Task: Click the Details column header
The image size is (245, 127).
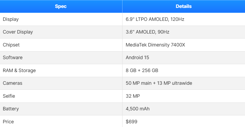Action: 184,6
